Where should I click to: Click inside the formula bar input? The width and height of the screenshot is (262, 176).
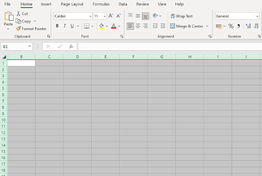[170, 46]
